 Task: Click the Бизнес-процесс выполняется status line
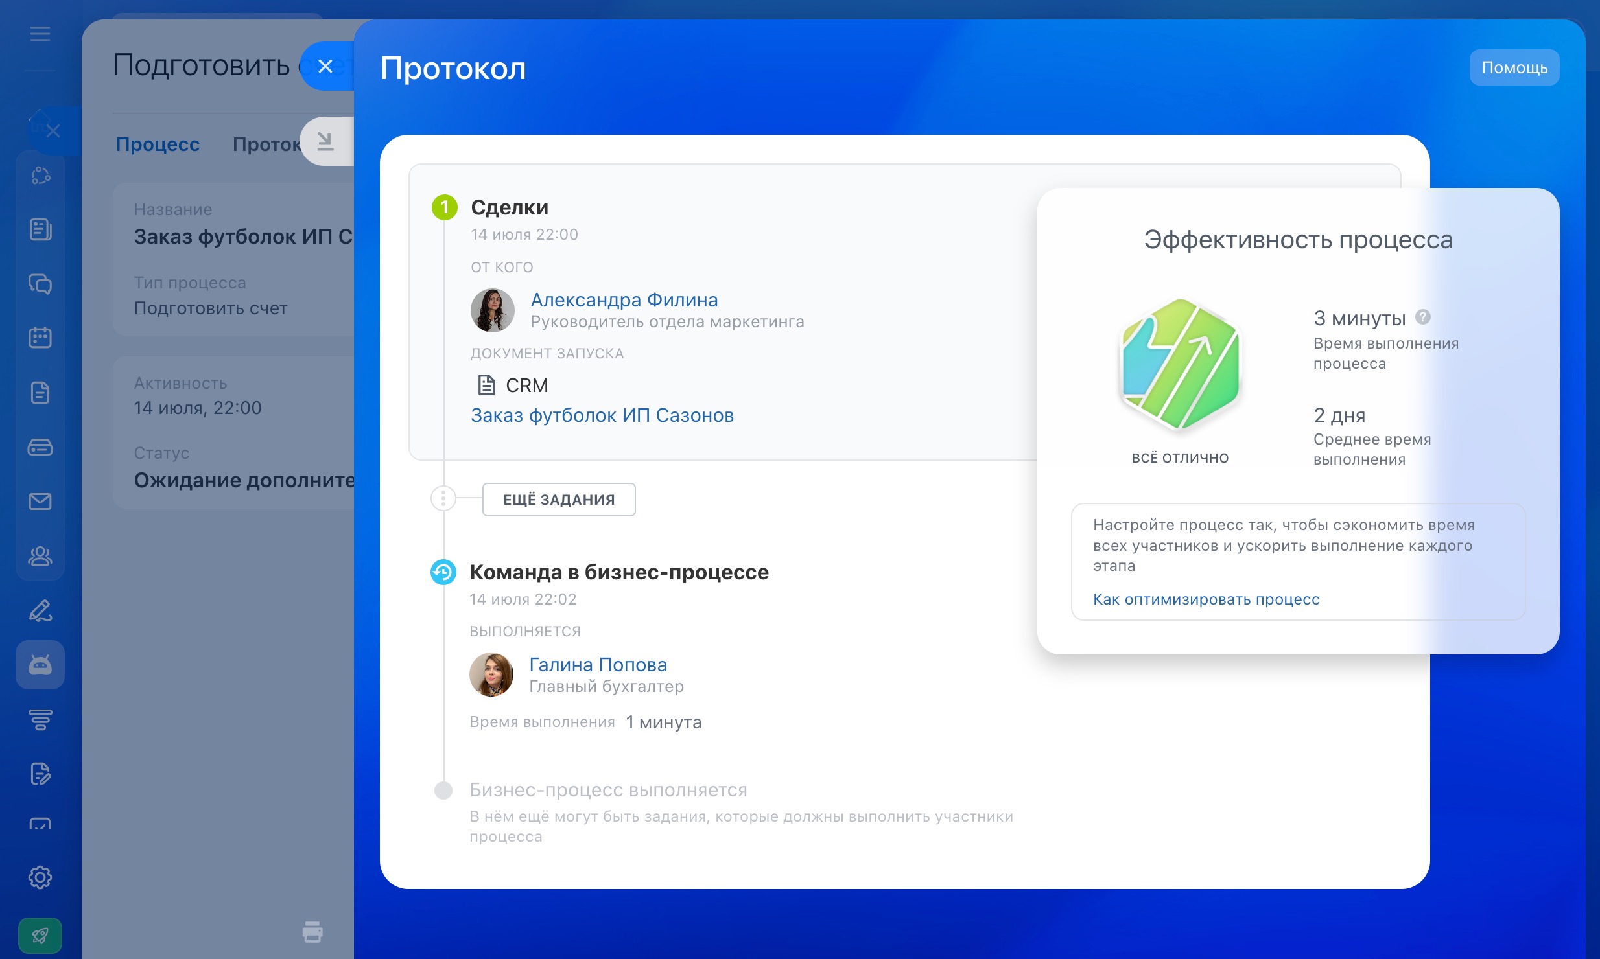coord(608,790)
